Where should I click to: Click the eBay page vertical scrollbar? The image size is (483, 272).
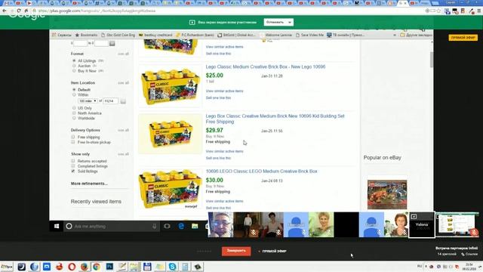[432, 60]
